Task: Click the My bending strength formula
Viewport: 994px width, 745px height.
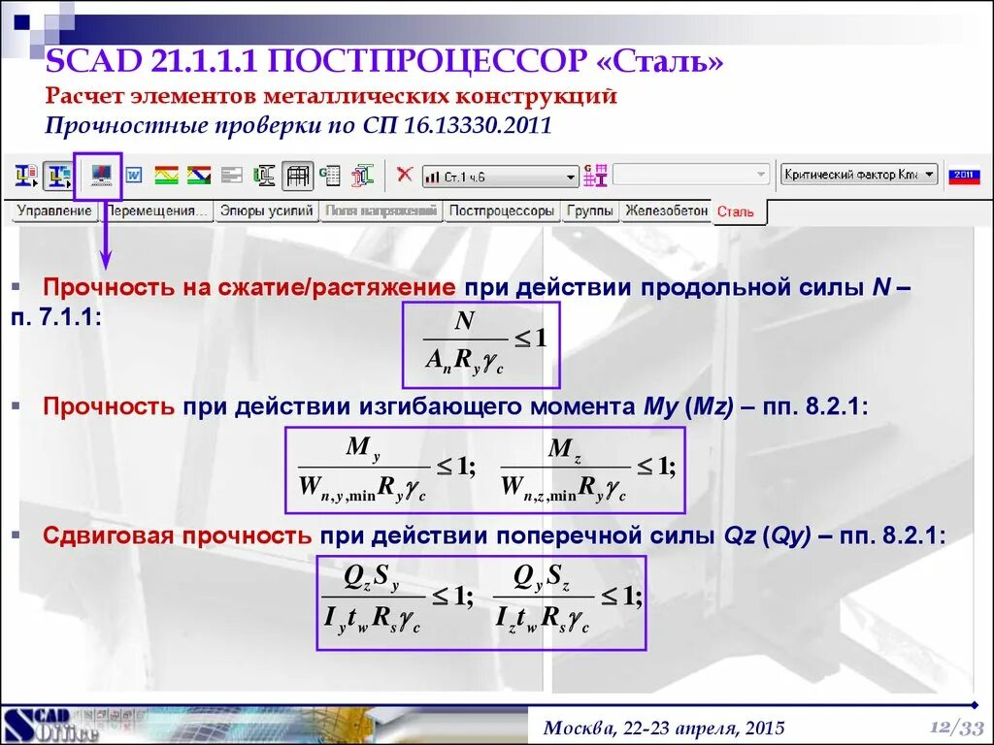Action: click(386, 470)
